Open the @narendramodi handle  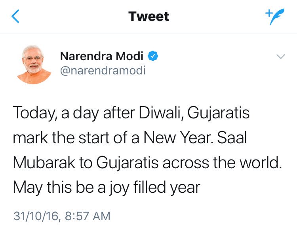coord(103,70)
